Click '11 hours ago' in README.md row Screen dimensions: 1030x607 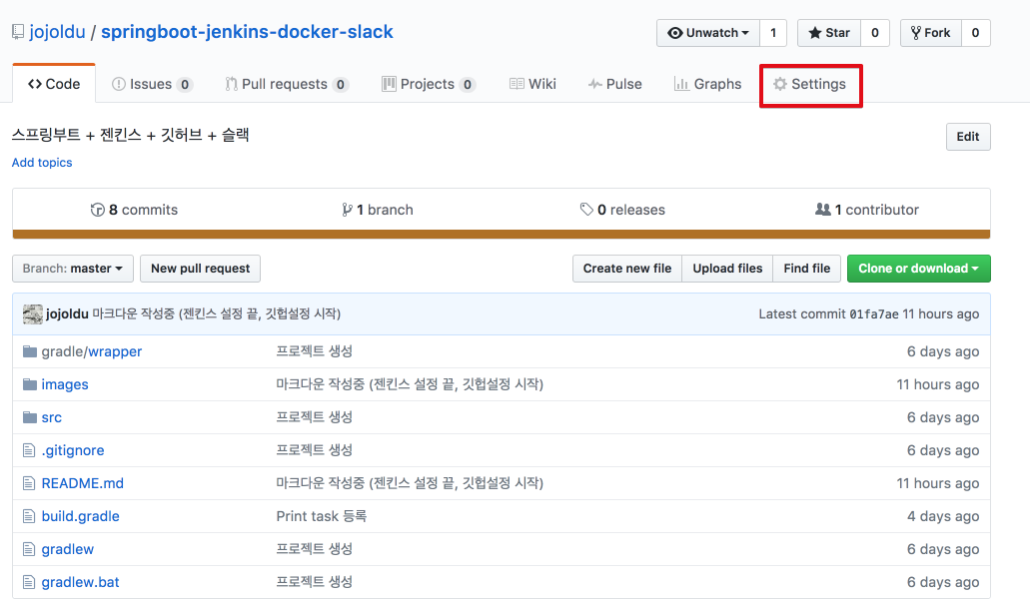coord(937,483)
